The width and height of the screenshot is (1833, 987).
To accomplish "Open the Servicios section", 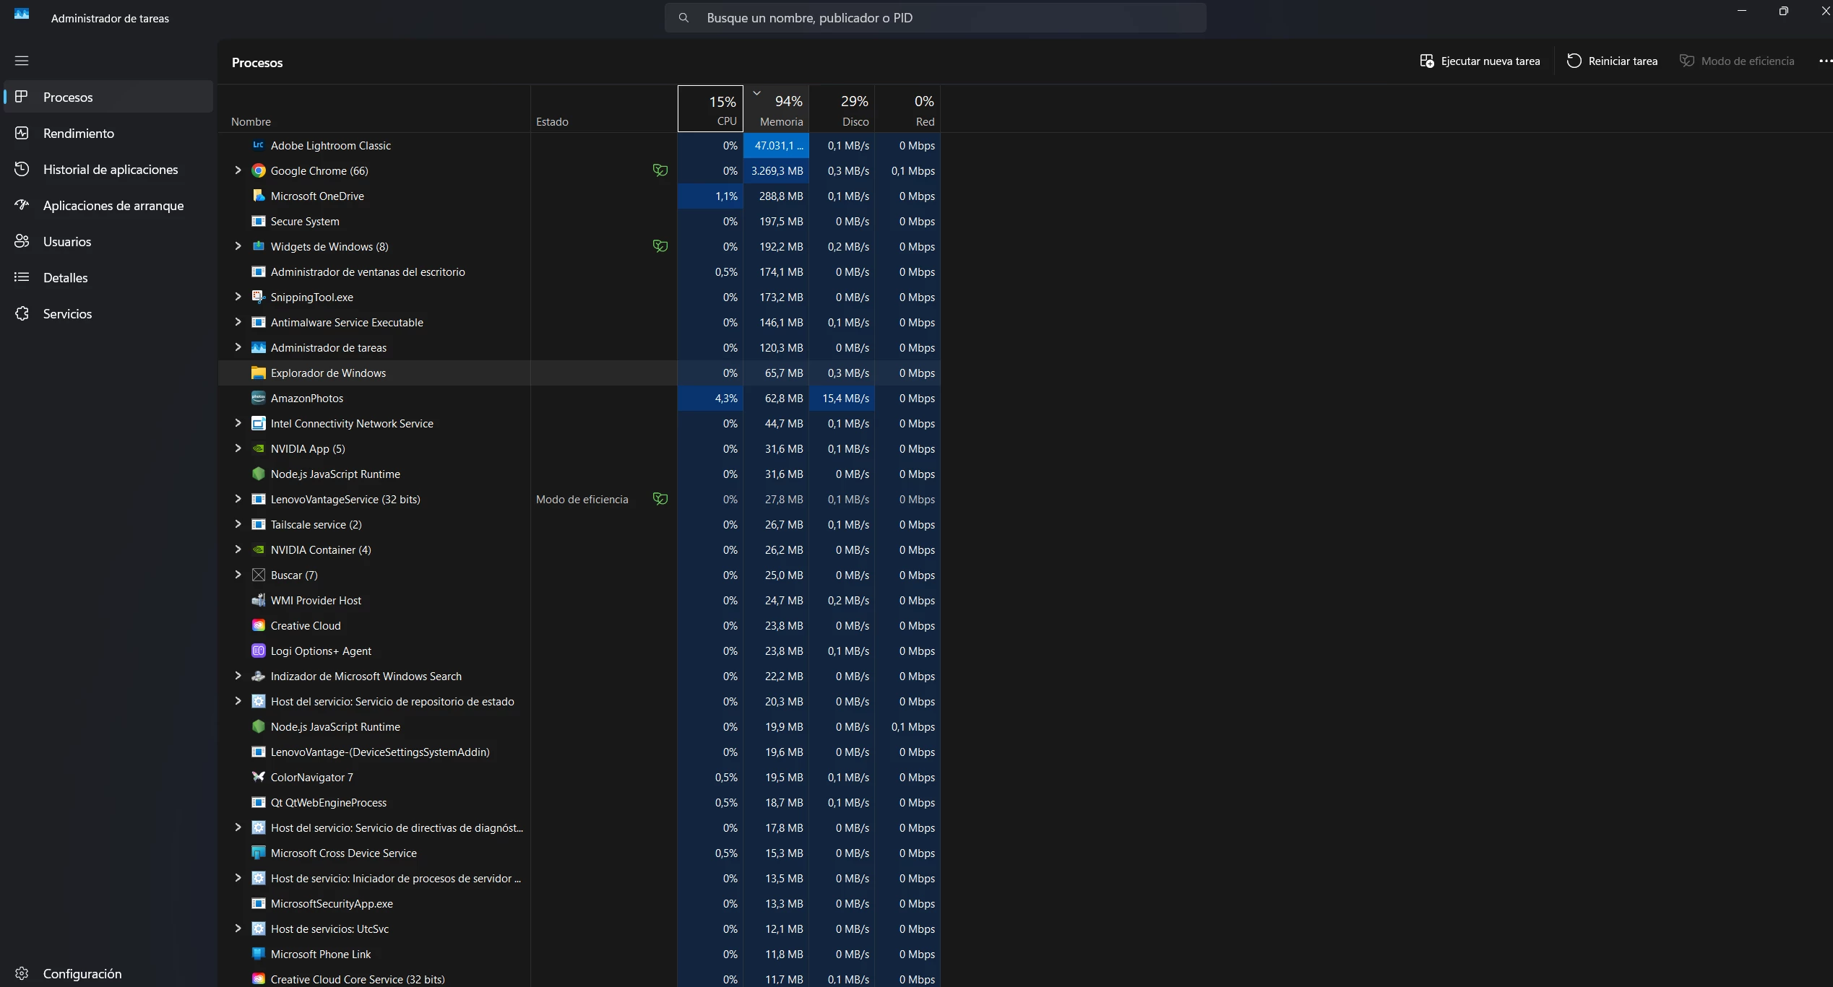I will point(67,313).
